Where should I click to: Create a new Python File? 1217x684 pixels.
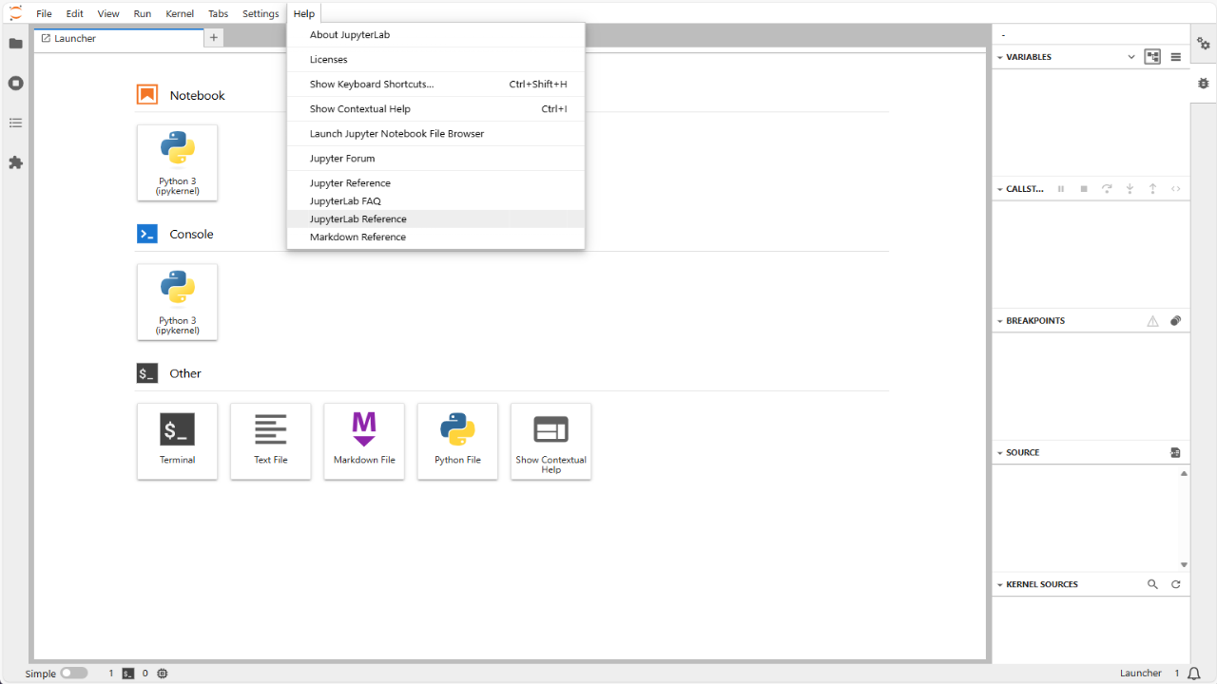click(x=457, y=441)
